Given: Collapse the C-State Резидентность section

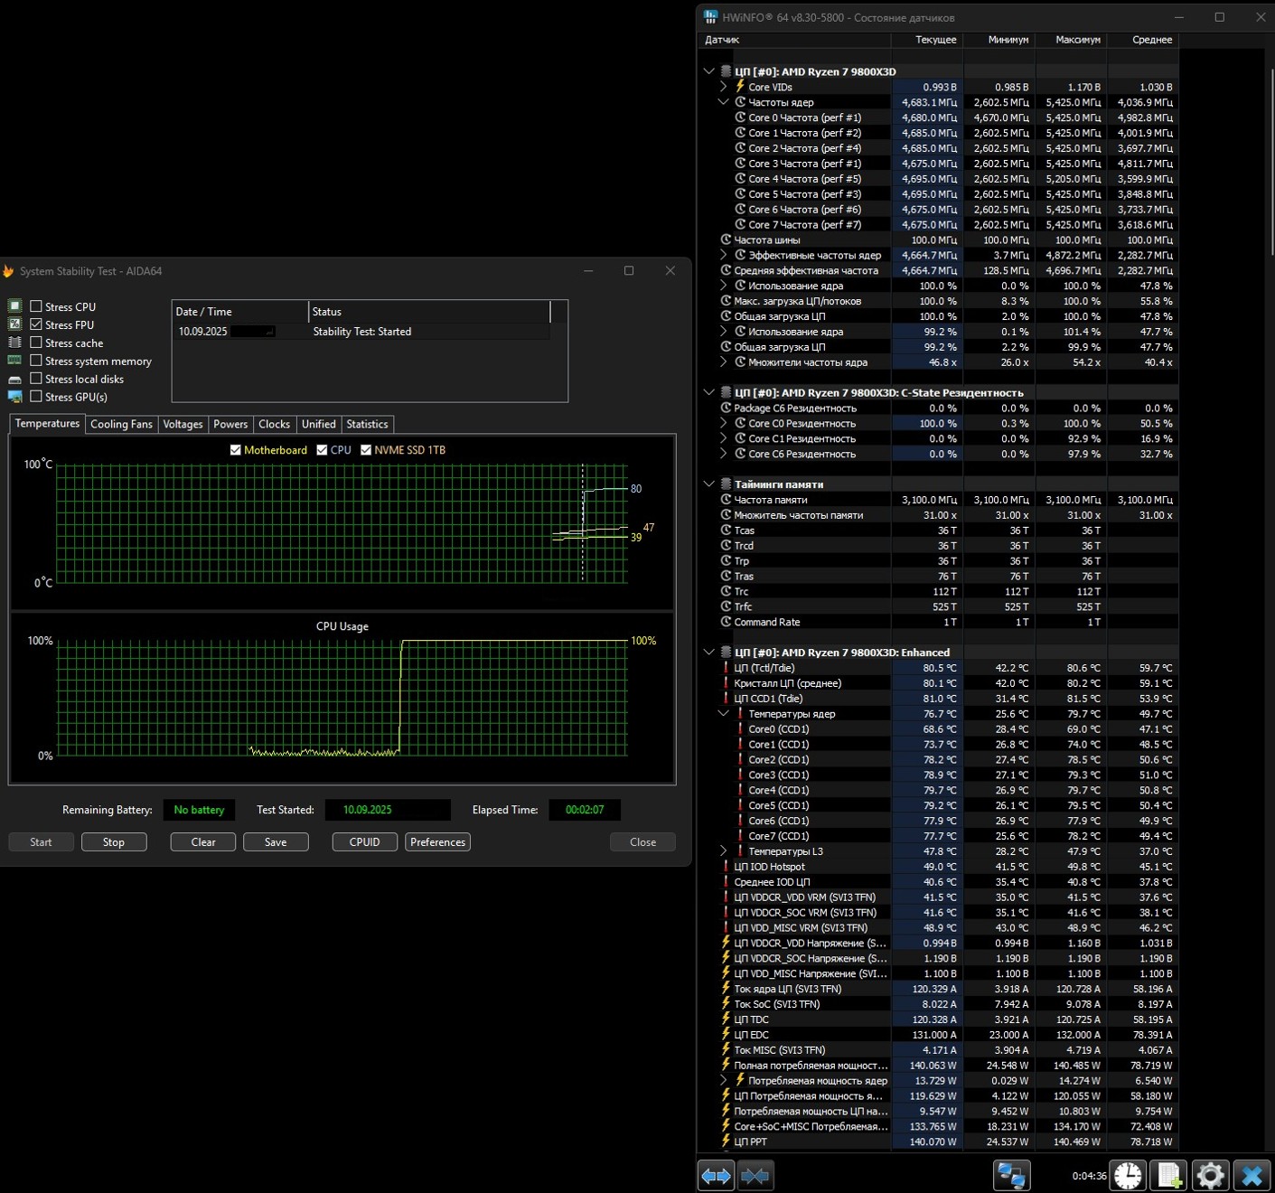Looking at the screenshot, I should point(709,392).
